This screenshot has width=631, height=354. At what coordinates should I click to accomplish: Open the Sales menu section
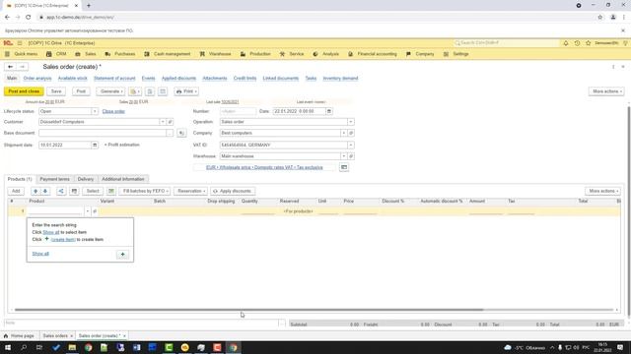[86, 54]
